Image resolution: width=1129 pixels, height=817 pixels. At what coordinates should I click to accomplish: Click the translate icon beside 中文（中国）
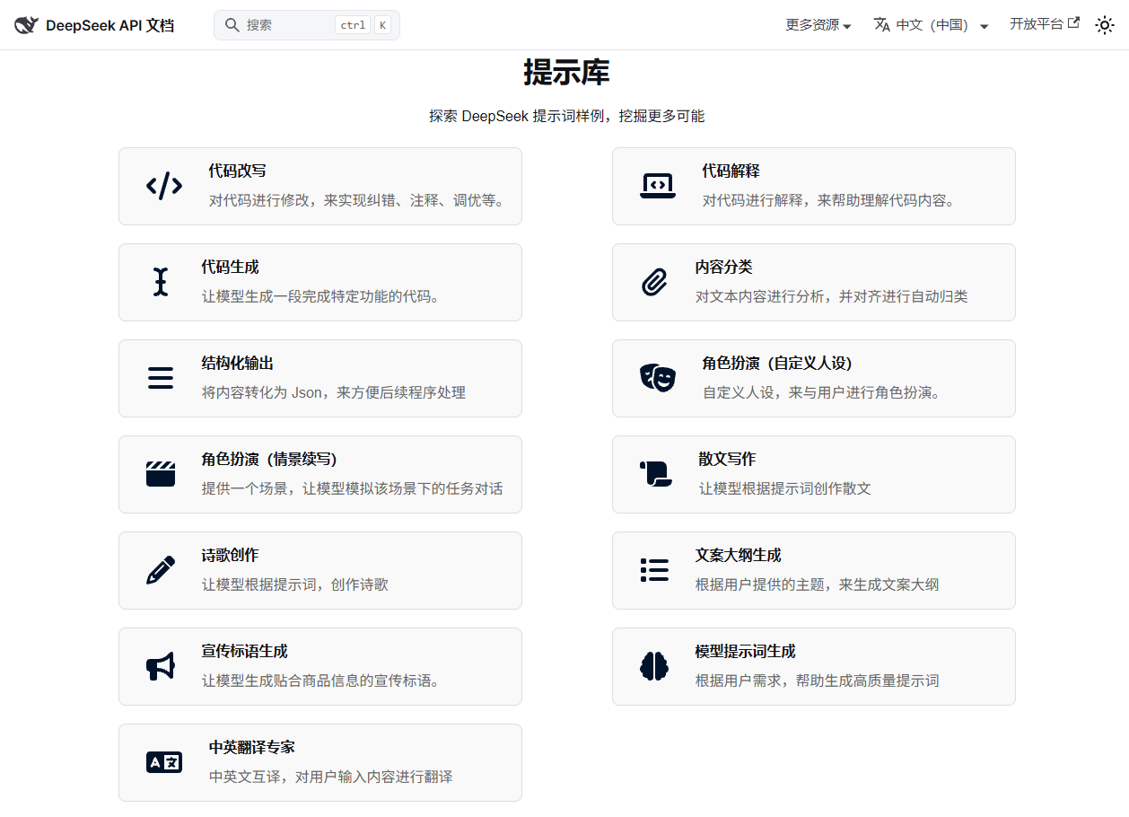click(882, 25)
